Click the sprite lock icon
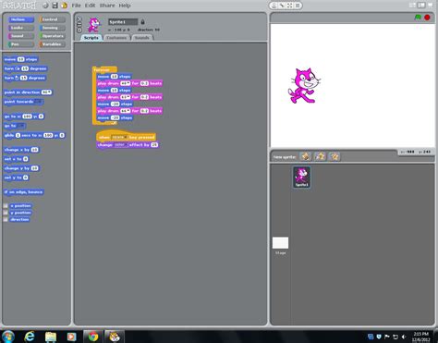The height and width of the screenshot is (343, 438). (142, 22)
